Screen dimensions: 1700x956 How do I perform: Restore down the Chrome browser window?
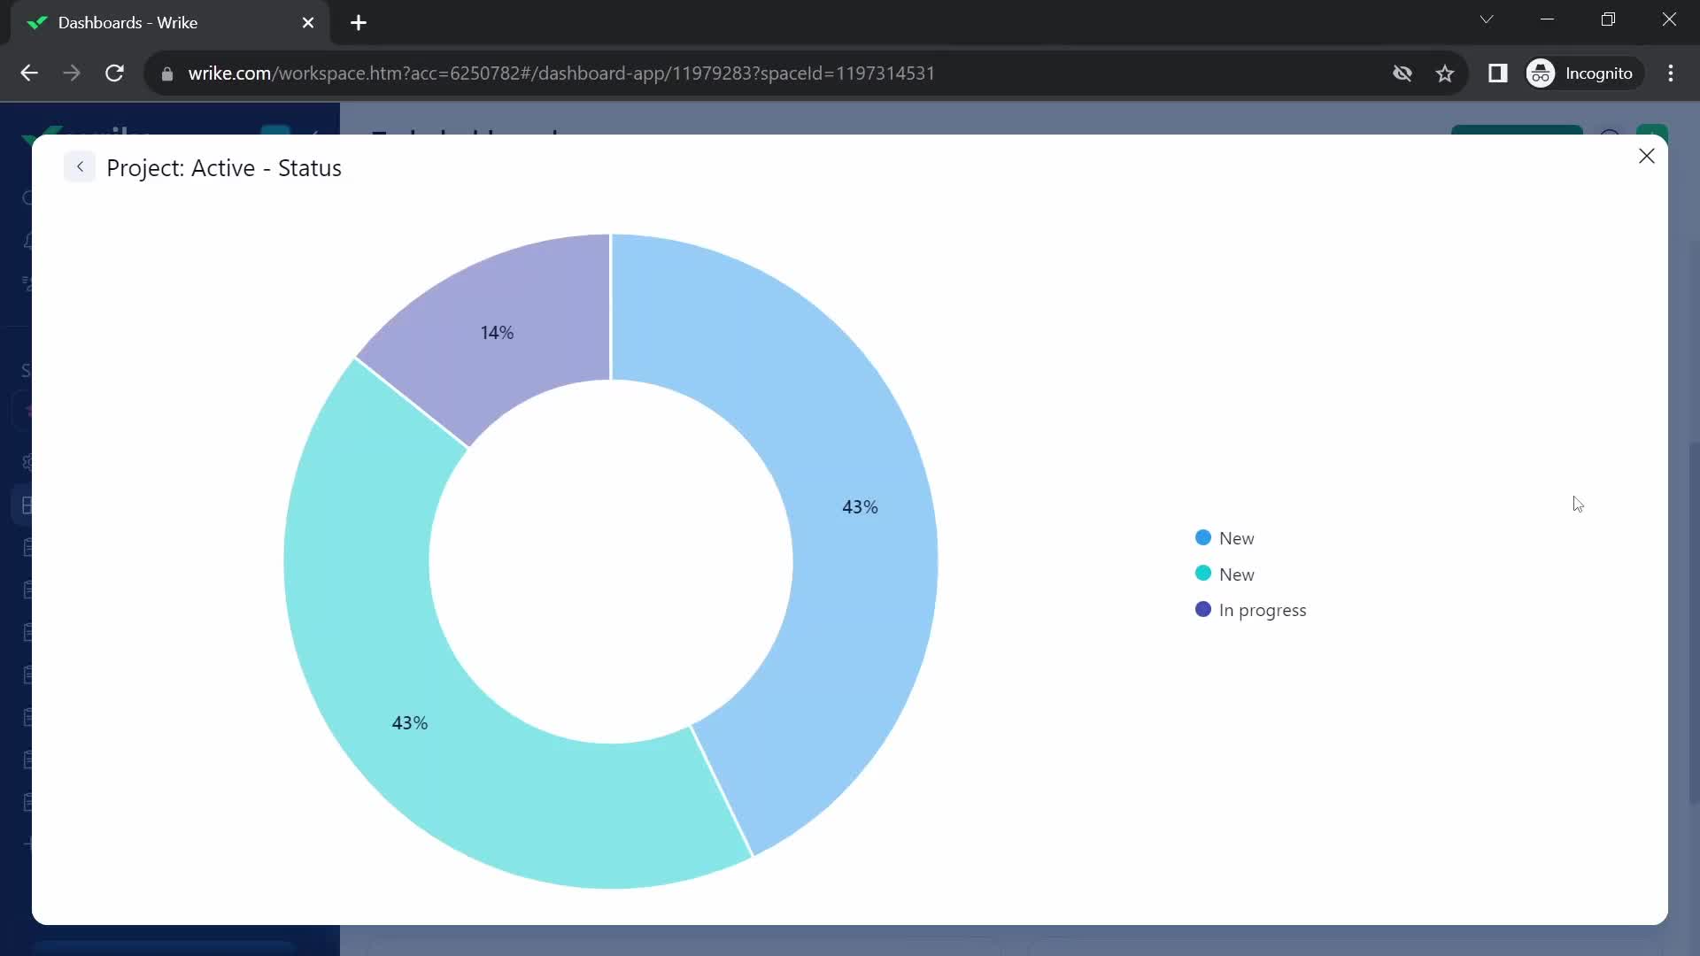point(1609,19)
